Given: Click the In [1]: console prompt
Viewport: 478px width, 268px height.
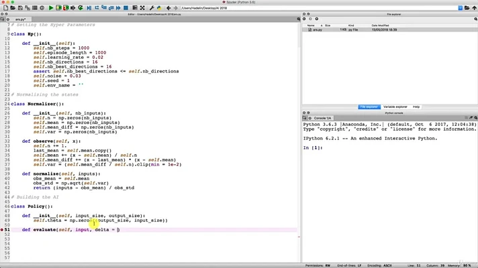Looking at the screenshot, I should [x=312, y=147].
